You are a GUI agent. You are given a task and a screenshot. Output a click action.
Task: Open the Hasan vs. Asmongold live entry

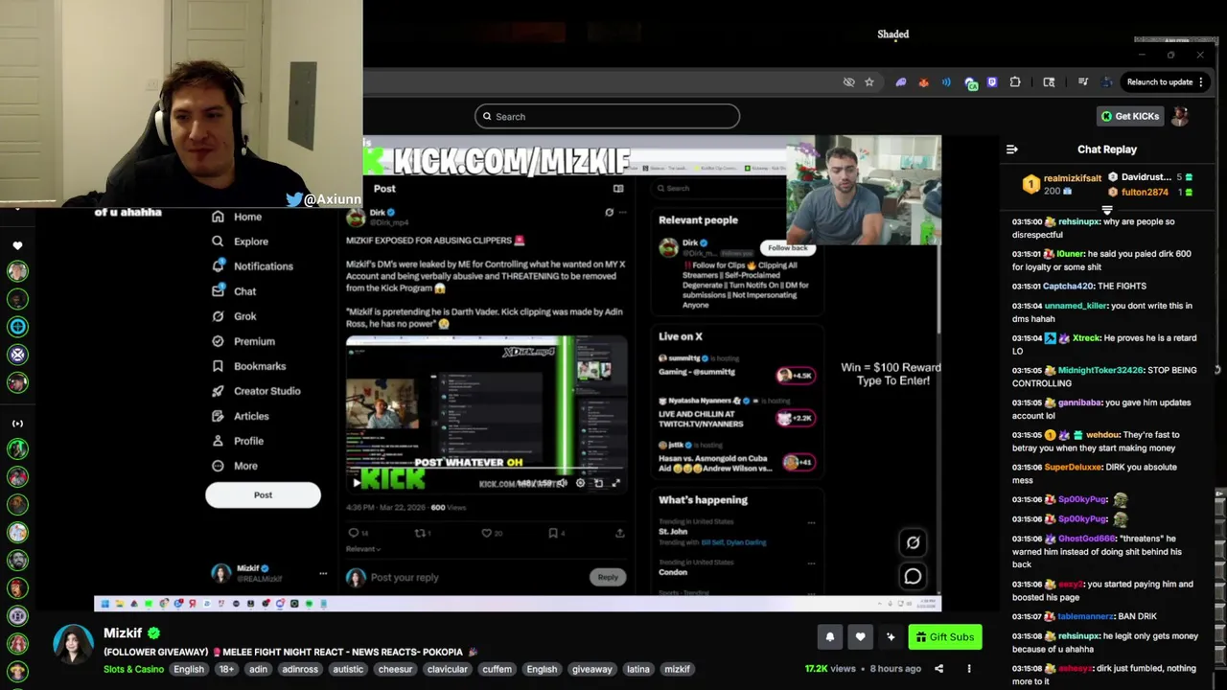(736, 457)
